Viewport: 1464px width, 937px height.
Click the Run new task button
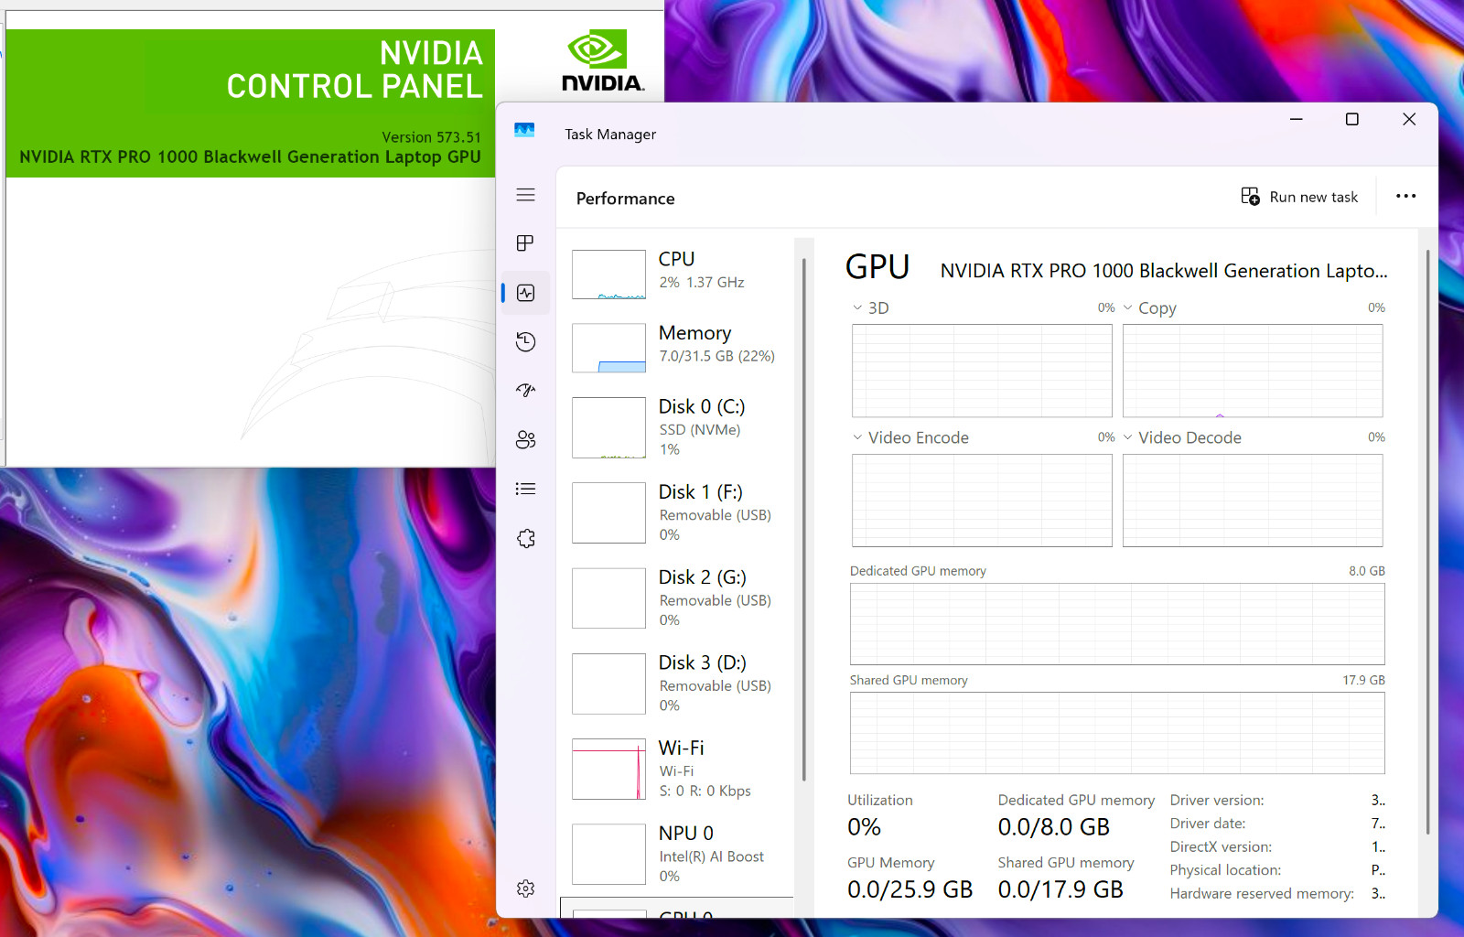tap(1299, 197)
